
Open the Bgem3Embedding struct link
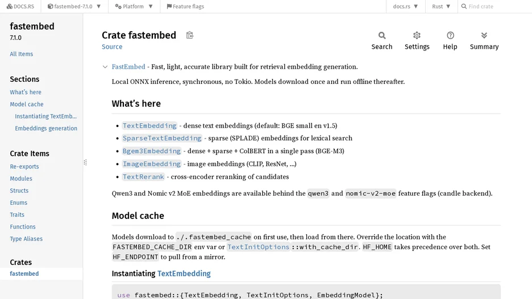(x=152, y=151)
